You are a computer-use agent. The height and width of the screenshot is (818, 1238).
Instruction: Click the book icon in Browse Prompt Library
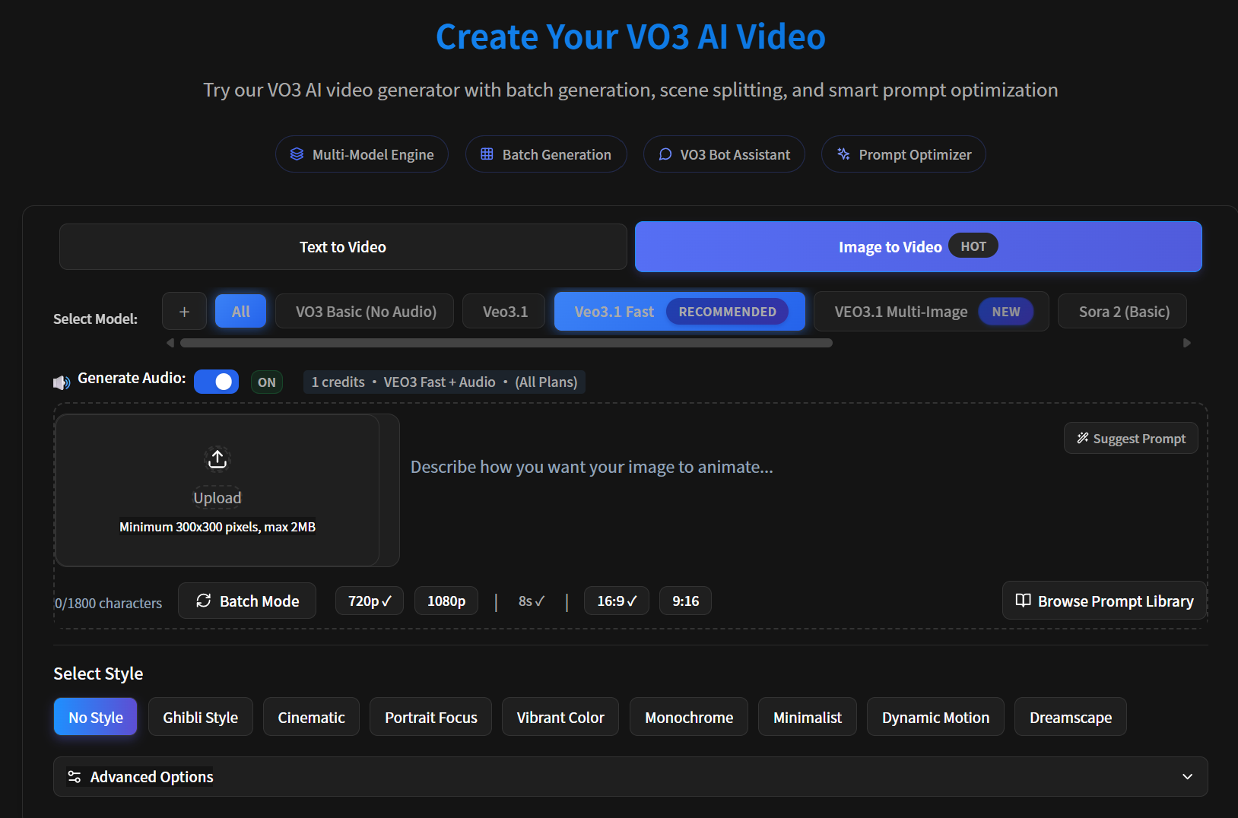point(1024,601)
